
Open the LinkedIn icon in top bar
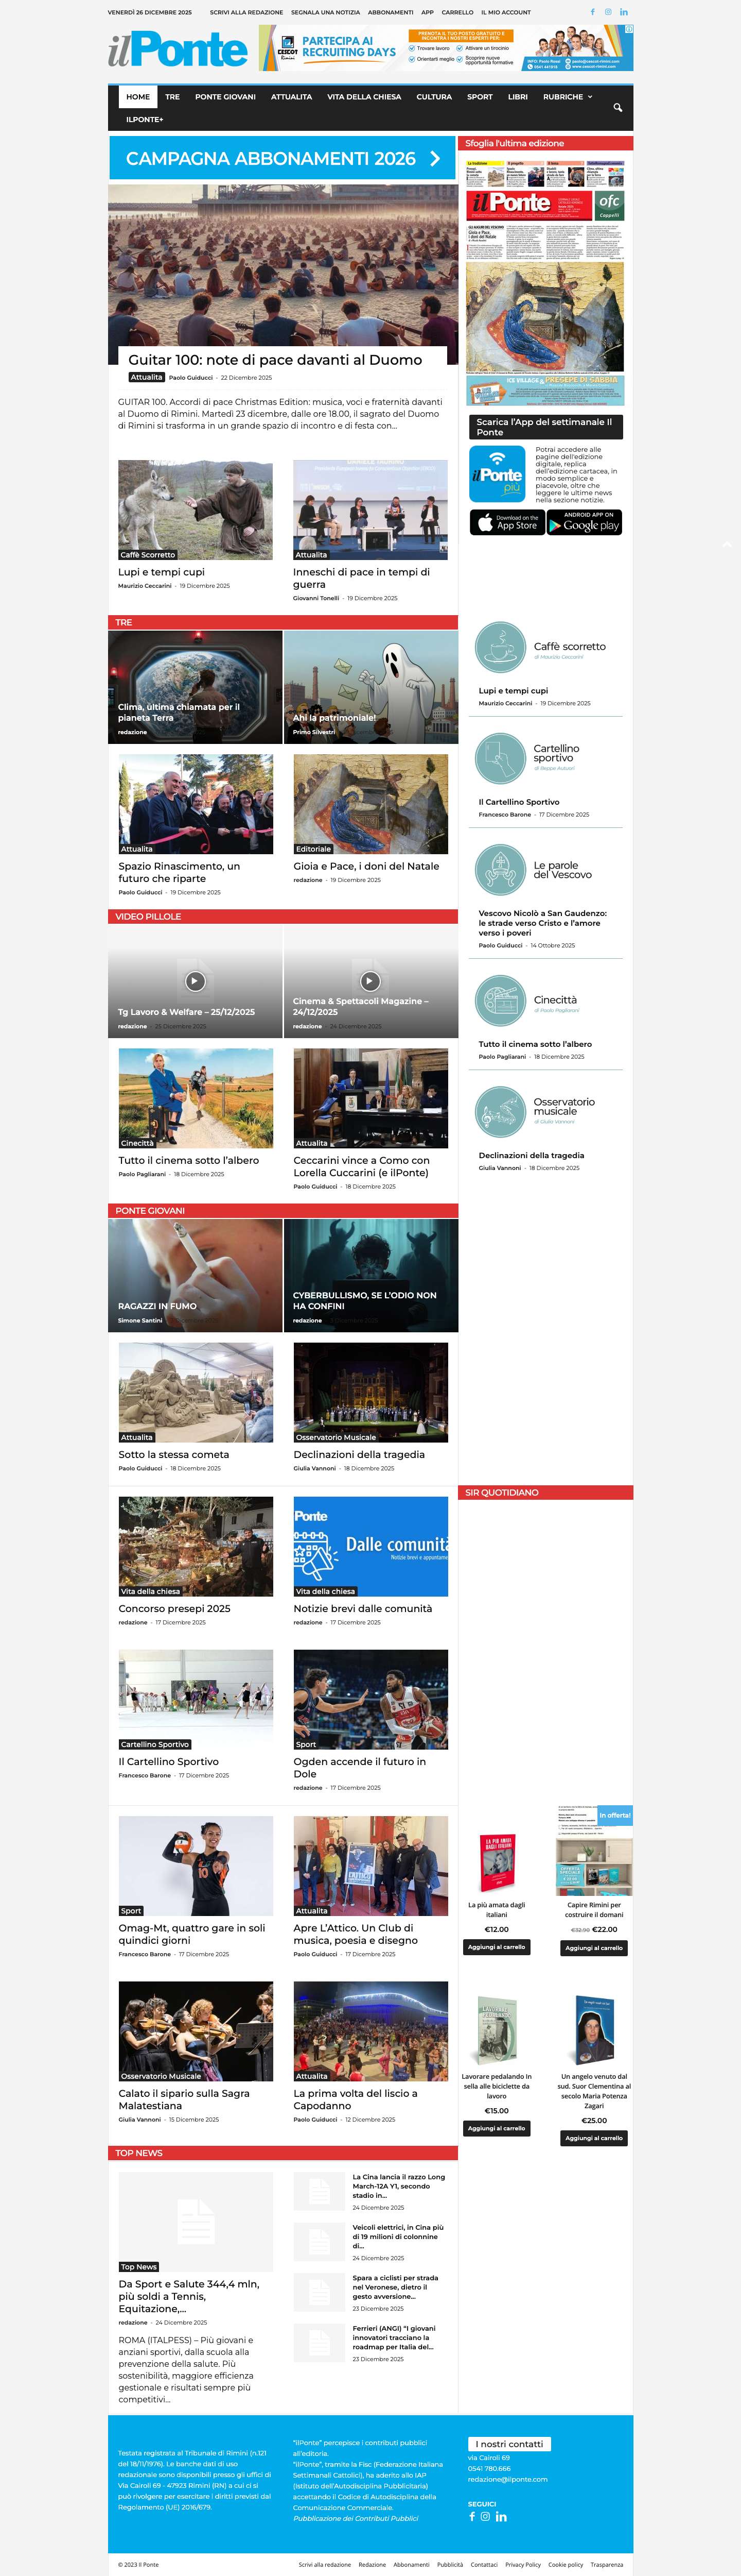[624, 12]
